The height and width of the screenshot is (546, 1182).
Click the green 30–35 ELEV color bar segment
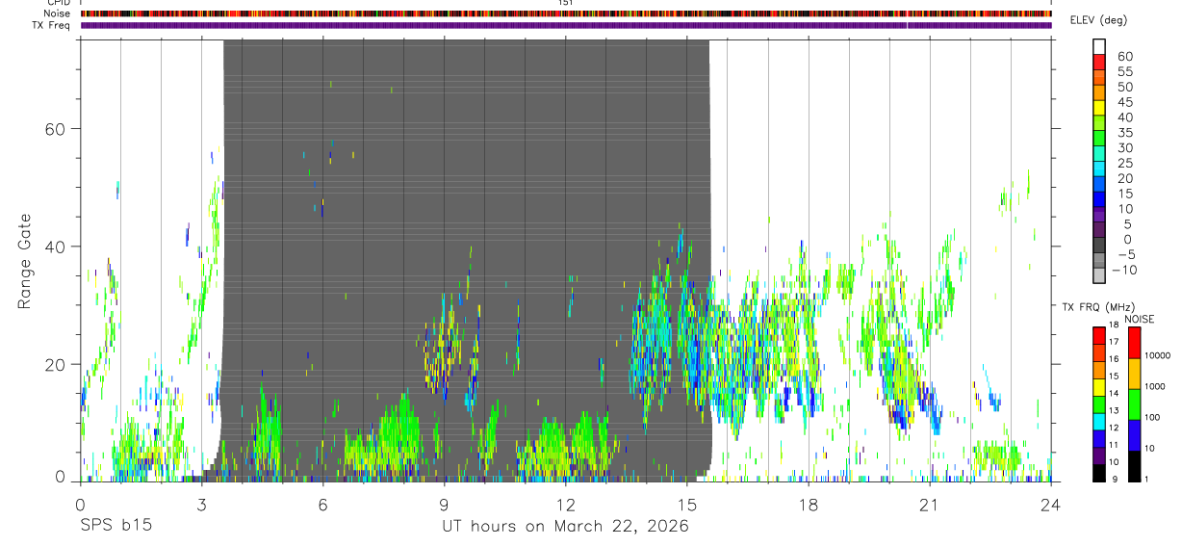coord(1100,138)
